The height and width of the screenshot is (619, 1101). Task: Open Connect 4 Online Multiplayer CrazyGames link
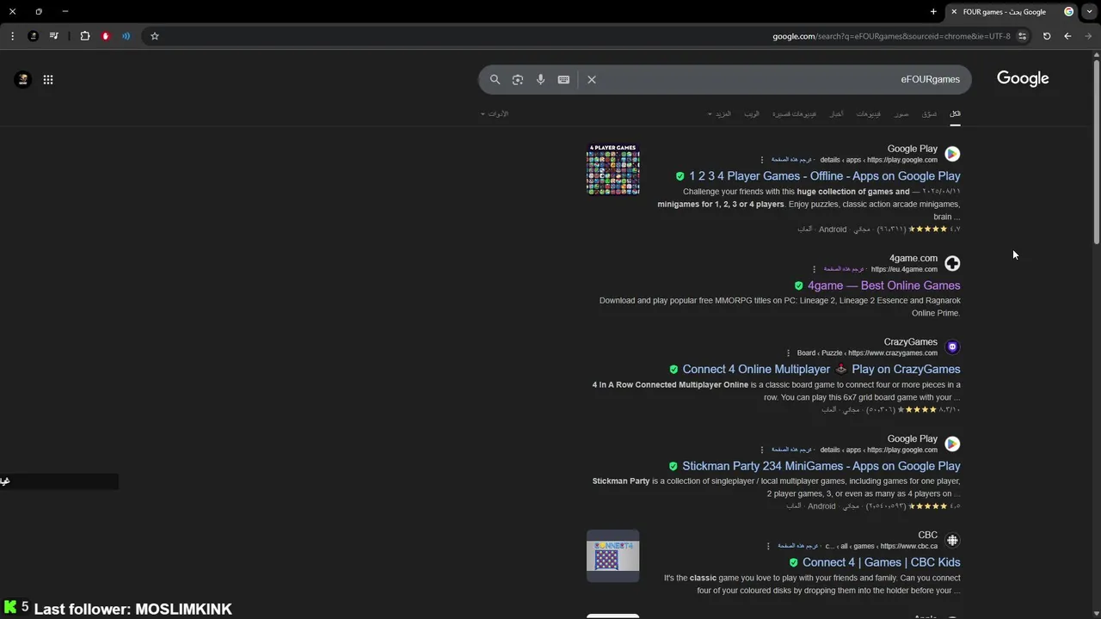pos(821,369)
